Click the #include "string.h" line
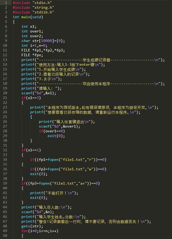The width and height of the screenshot is (172, 239). pyautogui.click(x=33, y=8)
